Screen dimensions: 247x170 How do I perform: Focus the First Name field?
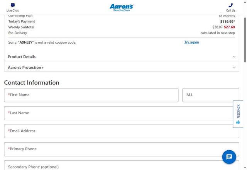pyautogui.click(x=91, y=95)
